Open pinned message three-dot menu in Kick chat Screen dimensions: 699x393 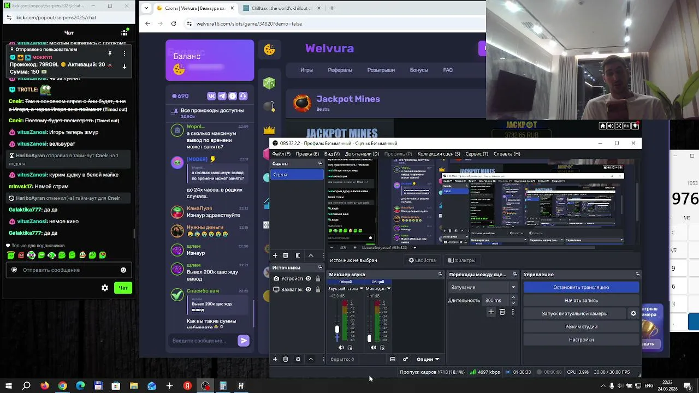[125, 53]
